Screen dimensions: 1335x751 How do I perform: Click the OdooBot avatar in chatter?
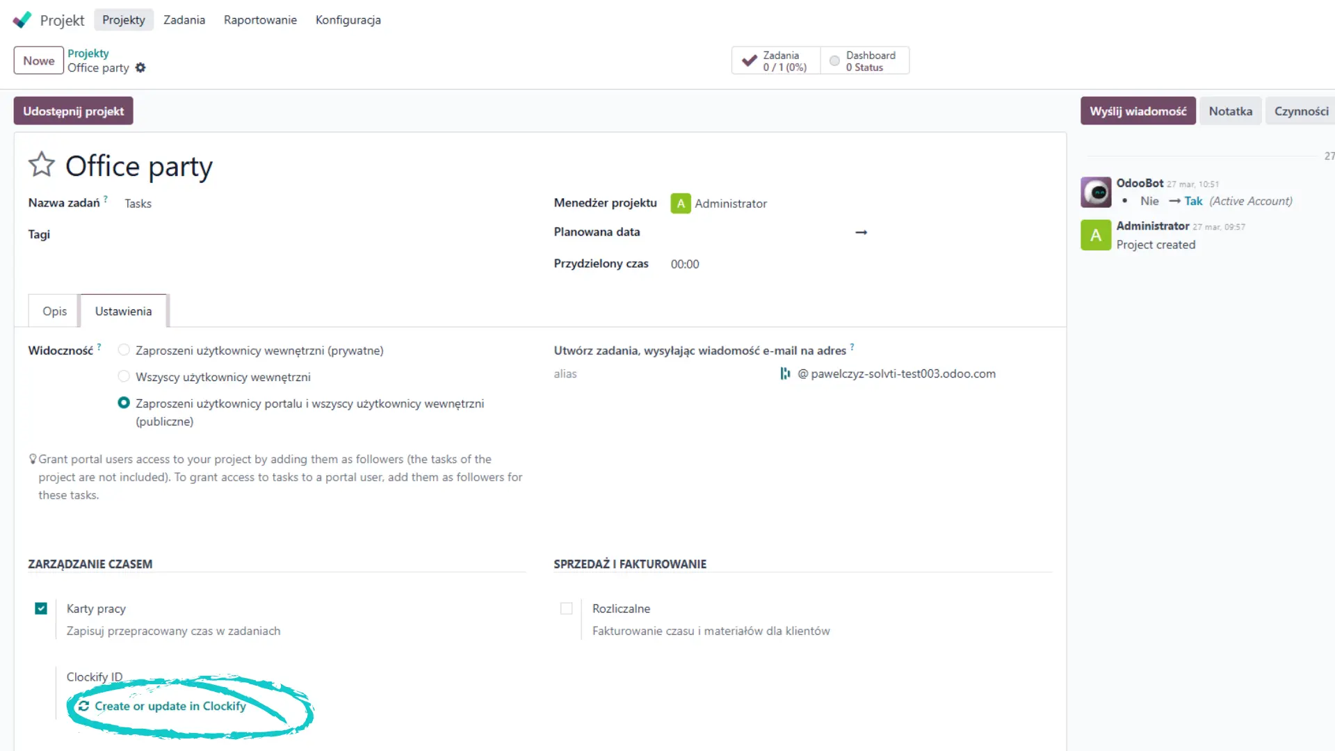tap(1096, 193)
